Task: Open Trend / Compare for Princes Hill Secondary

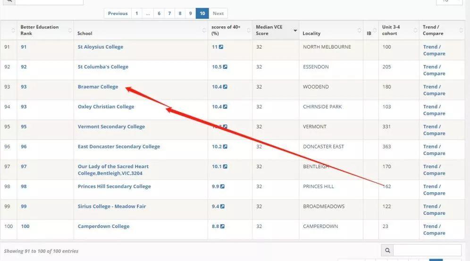Action: (434, 190)
